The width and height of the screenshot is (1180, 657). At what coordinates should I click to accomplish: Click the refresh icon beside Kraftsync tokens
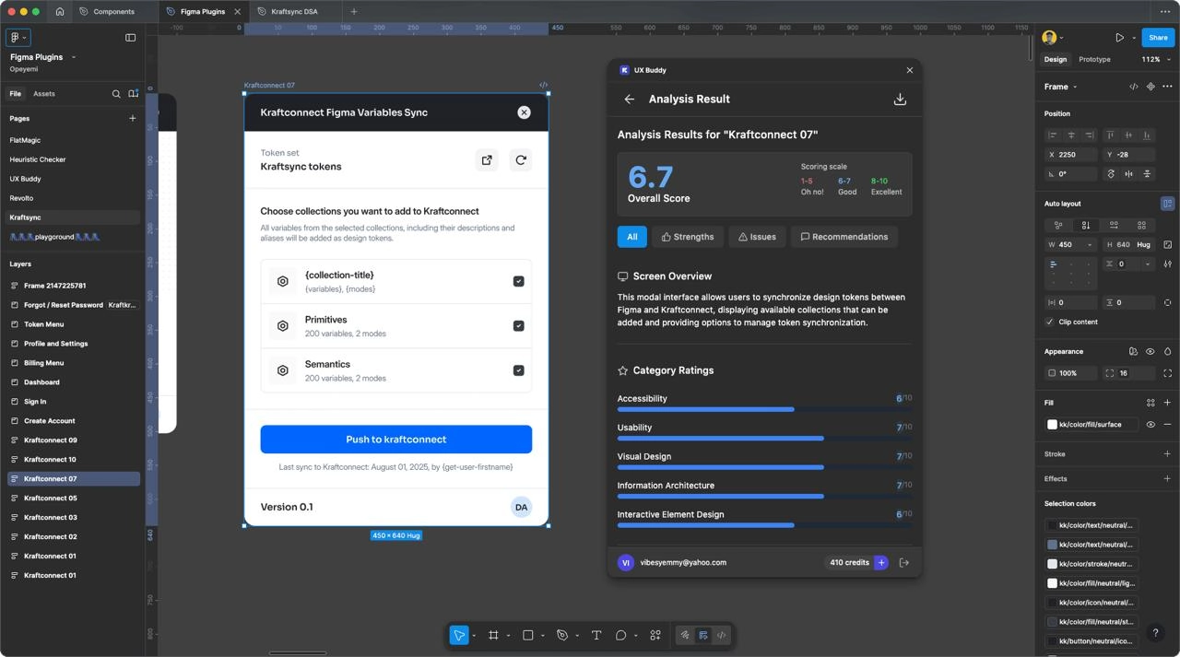pos(521,159)
